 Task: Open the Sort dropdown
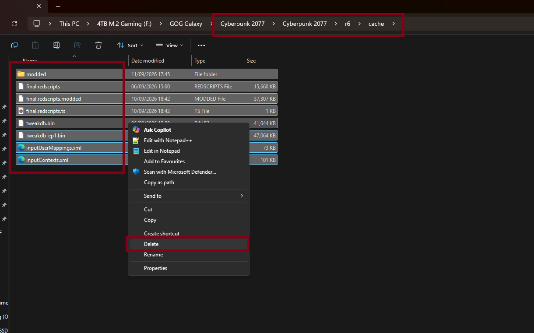(x=130, y=45)
